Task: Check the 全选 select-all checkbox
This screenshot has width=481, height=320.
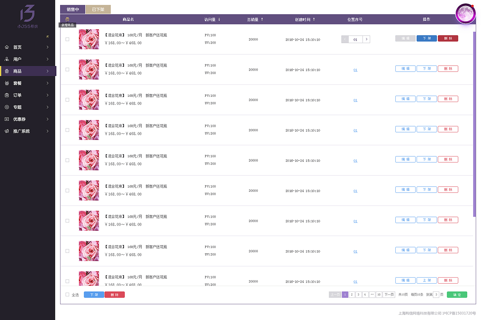Action: pos(68,294)
